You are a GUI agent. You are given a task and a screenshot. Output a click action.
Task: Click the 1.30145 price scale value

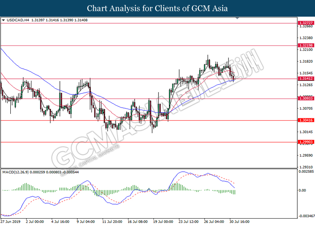click(x=306, y=132)
